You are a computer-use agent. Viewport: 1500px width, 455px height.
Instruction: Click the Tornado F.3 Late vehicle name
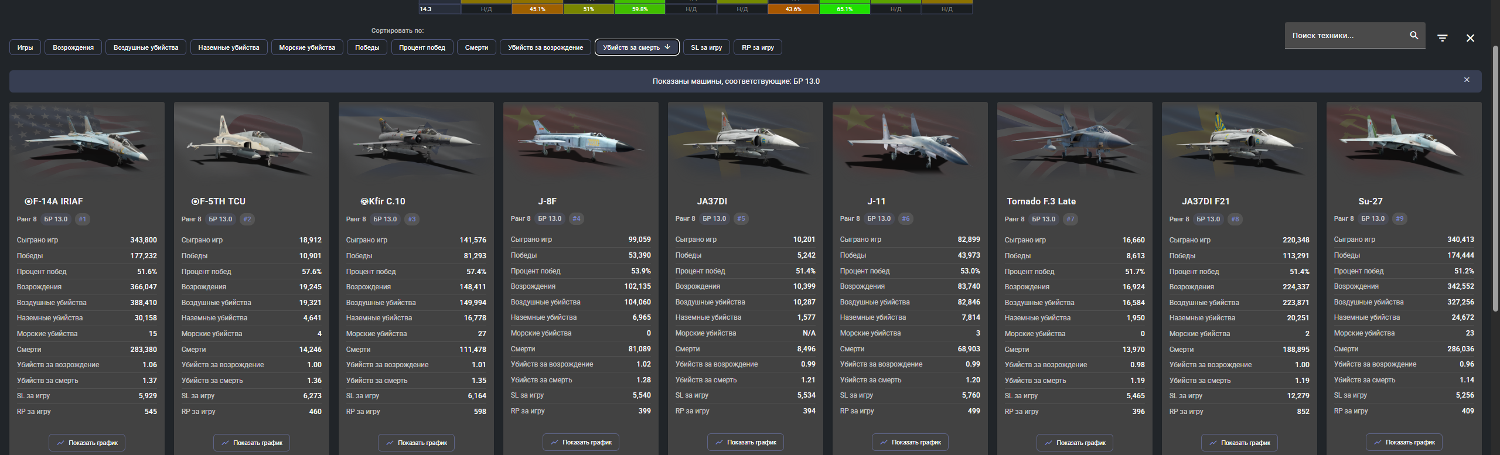point(1041,201)
